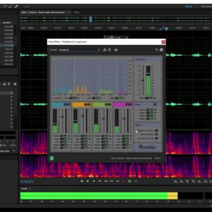This screenshot has height=212, width=212.
Task: Toggle the Brickwall Limiter checkbox
Action: pos(156,135)
